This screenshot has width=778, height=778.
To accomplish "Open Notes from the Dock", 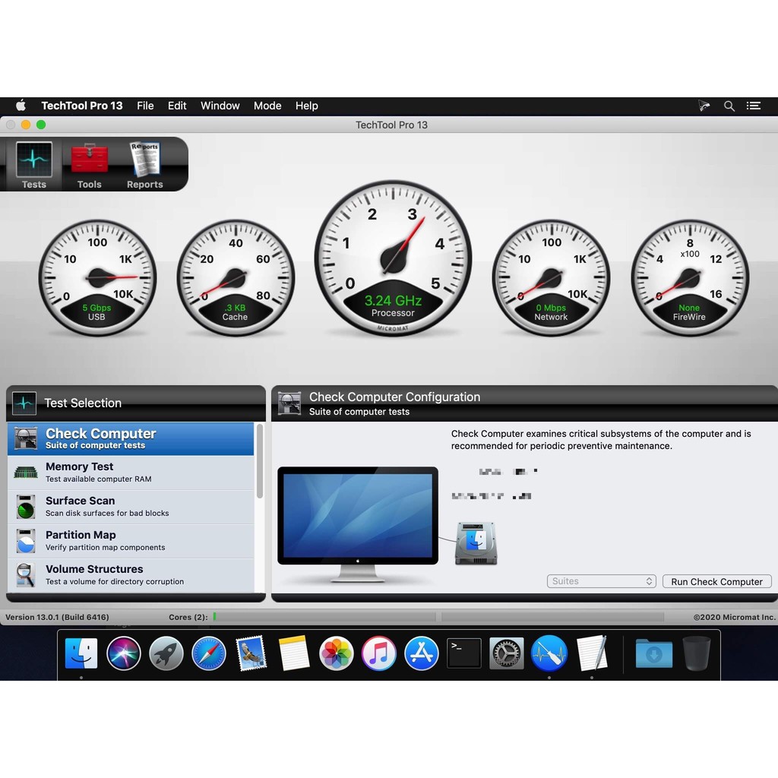I will tap(294, 653).
